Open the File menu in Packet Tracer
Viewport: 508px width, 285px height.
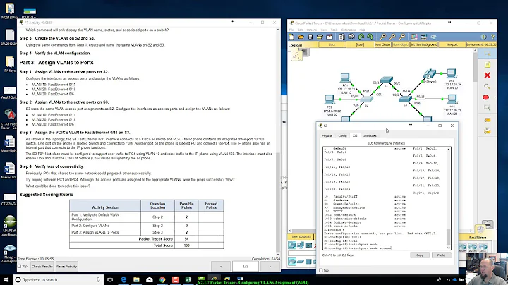[291, 30]
